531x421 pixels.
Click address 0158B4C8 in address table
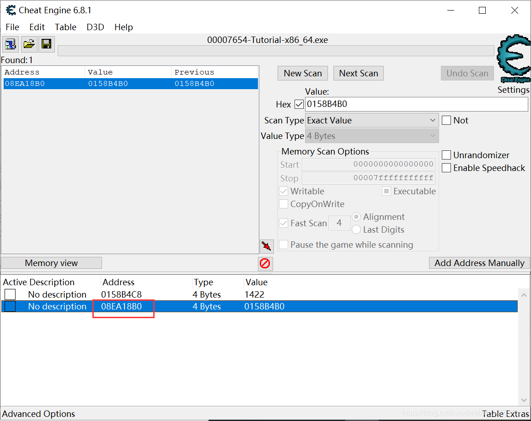click(121, 294)
